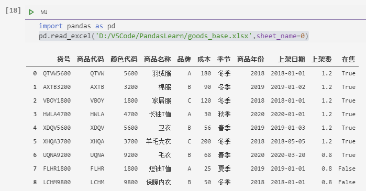Select the 季节 column header

(224, 59)
